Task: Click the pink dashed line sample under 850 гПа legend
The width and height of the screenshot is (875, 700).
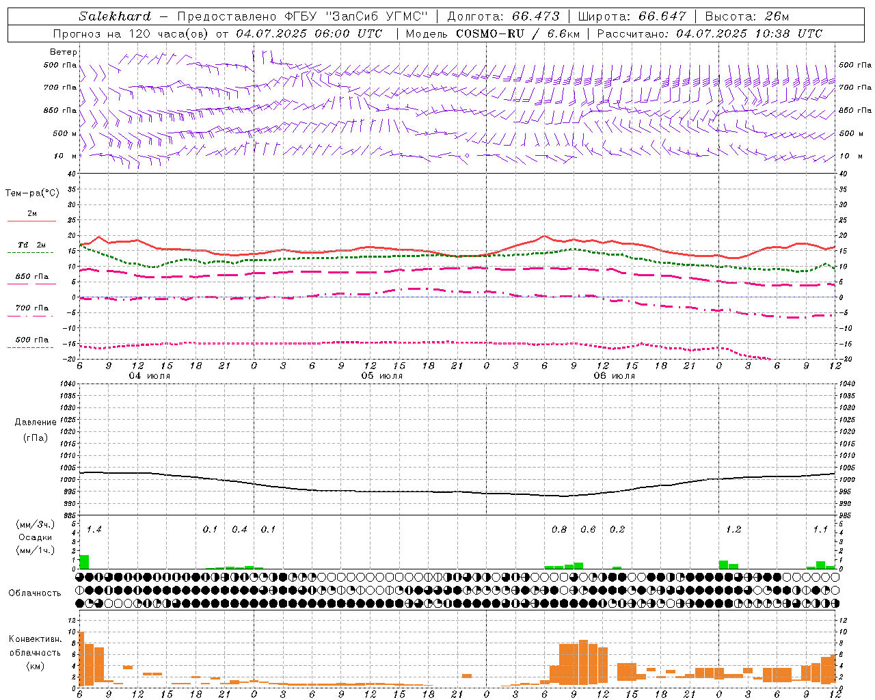Action: click(30, 284)
